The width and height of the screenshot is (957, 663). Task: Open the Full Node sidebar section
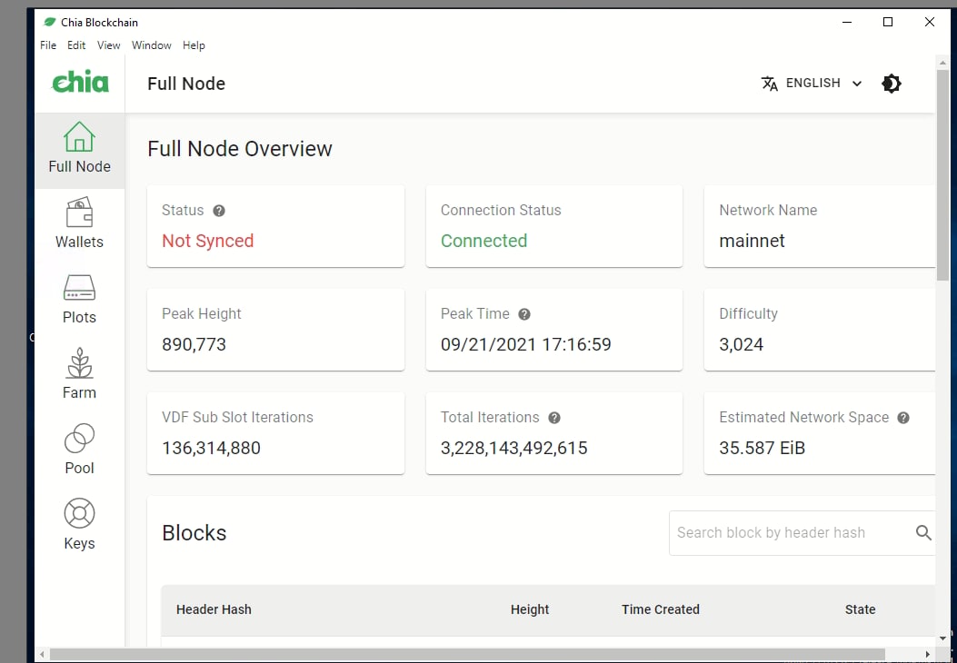pyautogui.click(x=79, y=150)
